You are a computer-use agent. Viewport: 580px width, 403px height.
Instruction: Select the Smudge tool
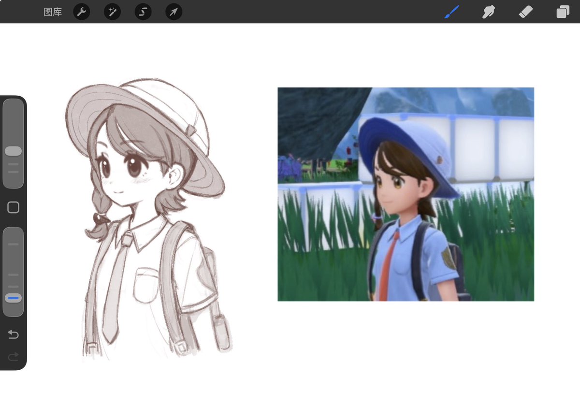(489, 12)
